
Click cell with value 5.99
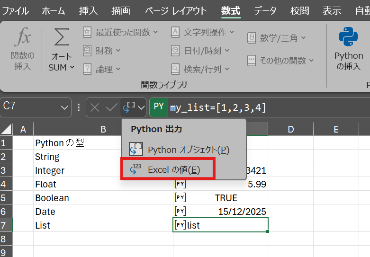click(x=221, y=184)
